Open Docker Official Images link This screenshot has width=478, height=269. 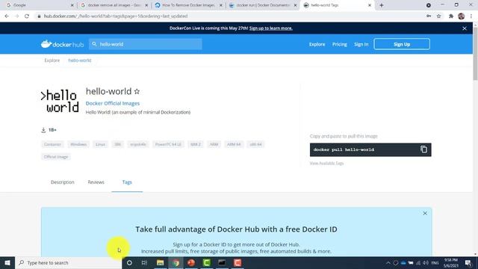pos(113,103)
